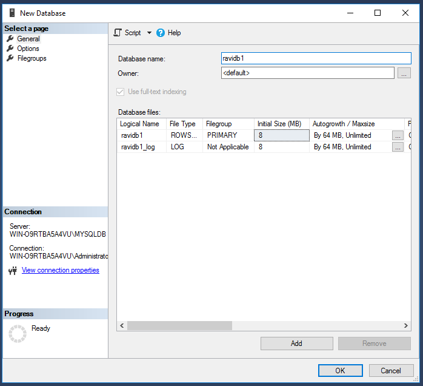Click the horizontal scrollbar right arrow

[407, 326]
